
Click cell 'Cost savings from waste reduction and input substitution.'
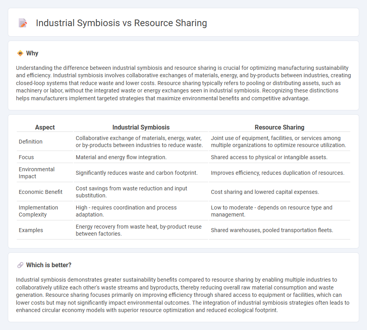click(141, 192)
